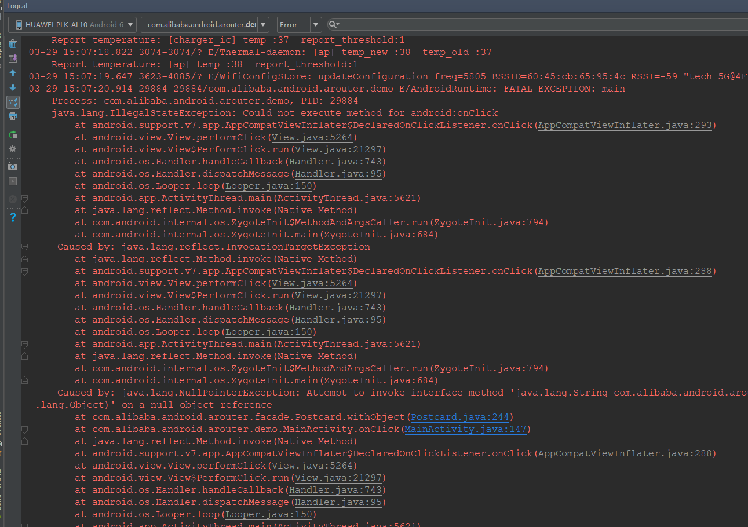The image size is (748, 527).
Task: Click the 'Report temperature: [ap] temp :38' line
Action: click(x=205, y=64)
